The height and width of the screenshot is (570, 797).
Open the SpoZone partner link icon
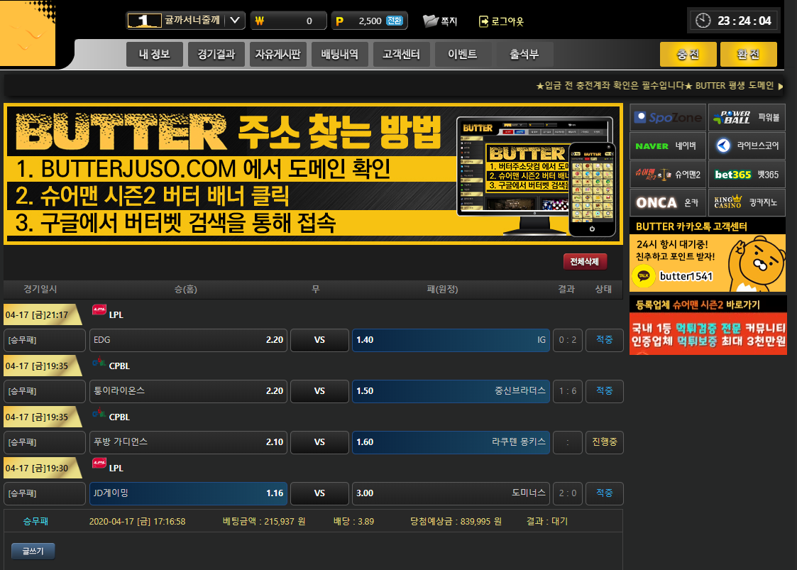click(668, 118)
